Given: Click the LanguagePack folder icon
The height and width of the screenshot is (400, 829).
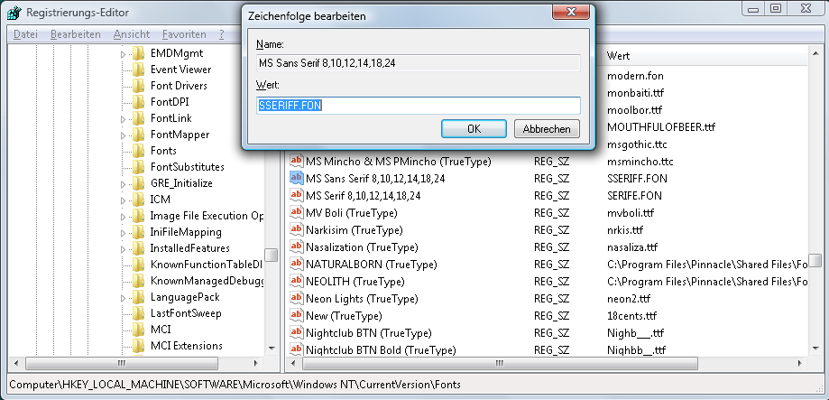Looking at the screenshot, I should tap(138, 297).
